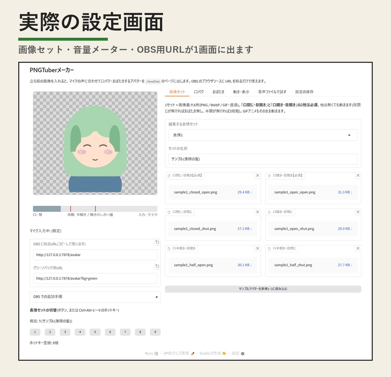This screenshot has width=391, height=377.
Task: Open the APIを介して使用 footer link
Action: click(x=179, y=353)
